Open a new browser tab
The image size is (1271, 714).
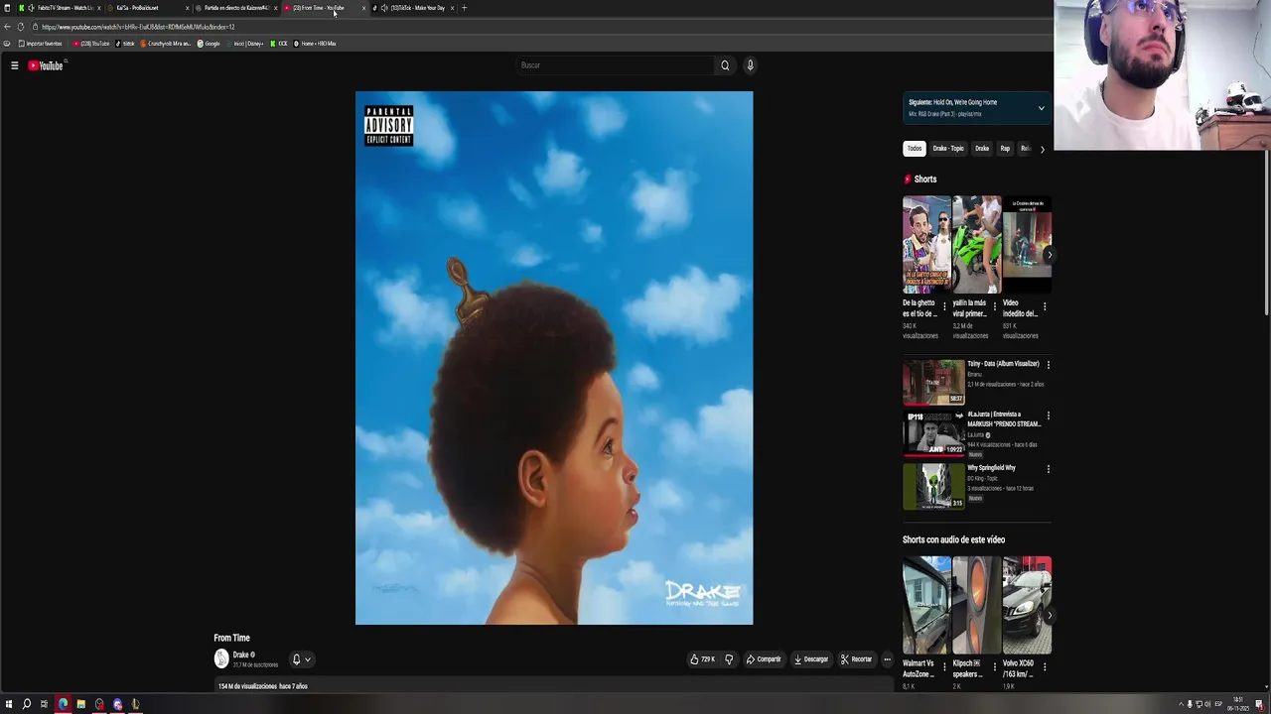pos(464,8)
